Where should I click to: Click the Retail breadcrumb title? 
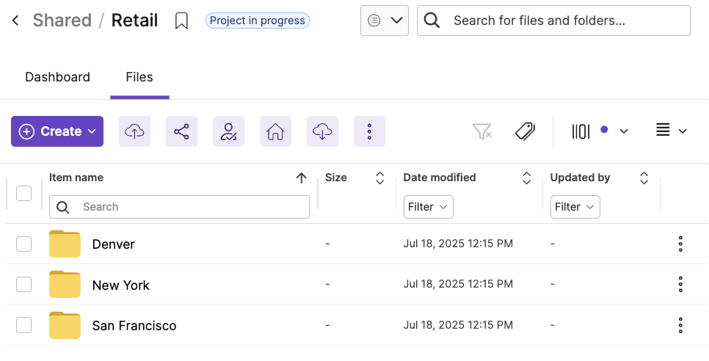coord(135,21)
